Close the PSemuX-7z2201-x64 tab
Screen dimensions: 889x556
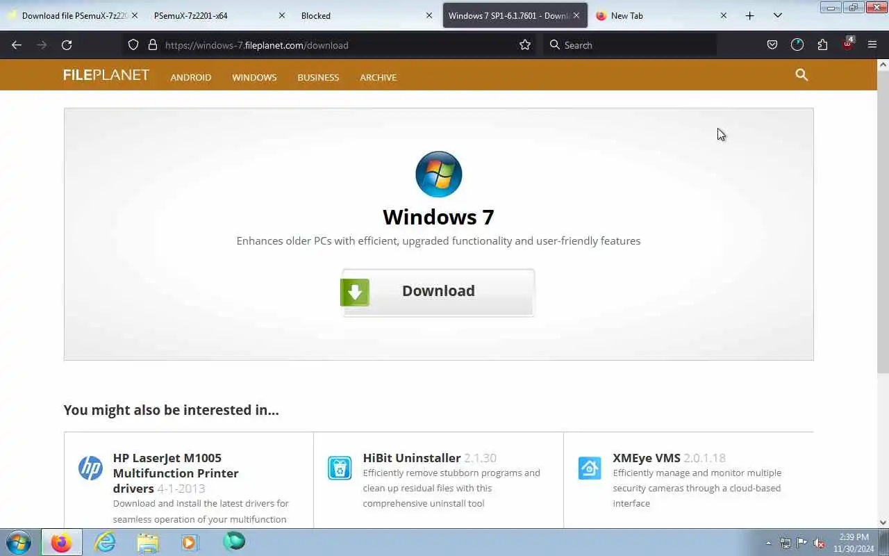click(282, 15)
